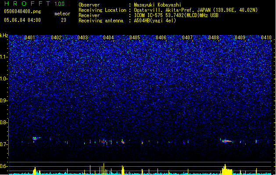Click the 1.0 frequency axis label
276x175 pixels.
(x=4, y=79)
